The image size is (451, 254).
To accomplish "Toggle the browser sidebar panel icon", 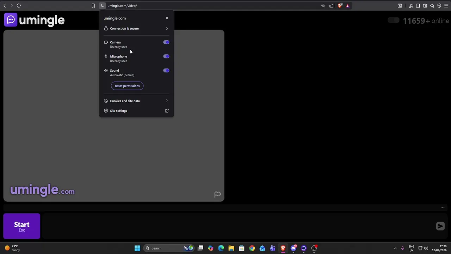I will 418,6.
